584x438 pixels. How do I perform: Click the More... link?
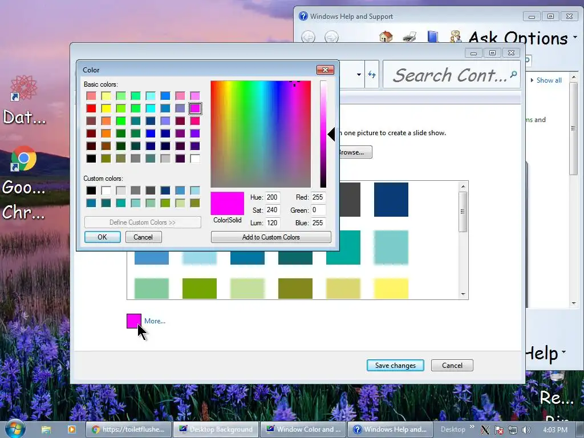point(155,321)
